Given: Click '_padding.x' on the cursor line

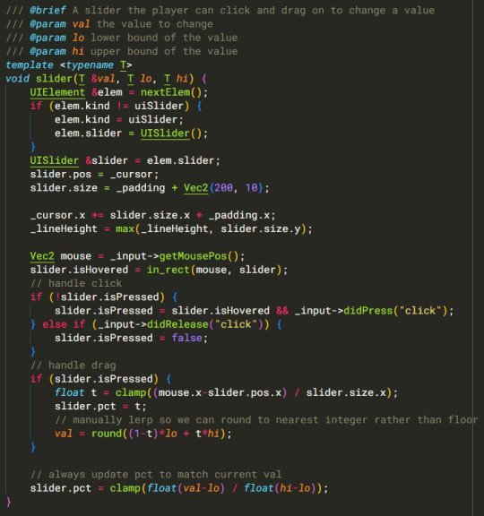Looking at the screenshot, I should [x=239, y=215].
